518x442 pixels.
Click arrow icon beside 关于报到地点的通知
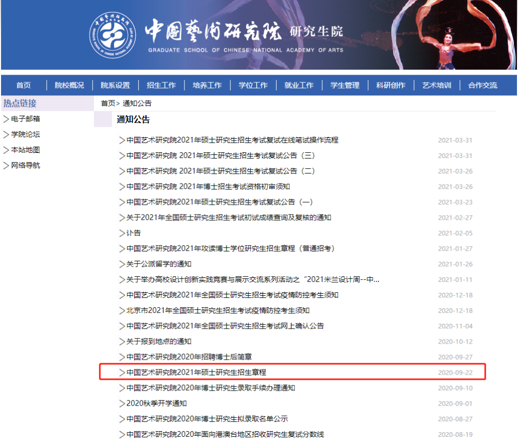[x=122, y=341]
